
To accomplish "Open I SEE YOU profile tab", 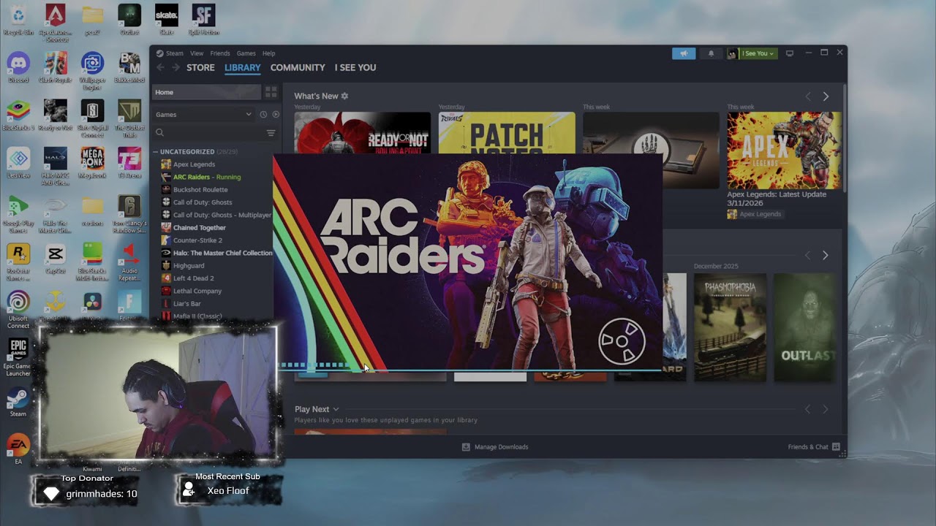I will click(x=355, y=67).
